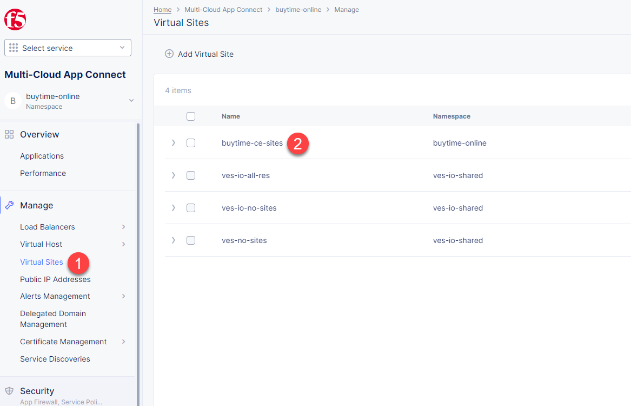The height and width of the screenshot is (406, 631).
Task: Check the ves-io-no-sites row checkbox
Action: point(191,208)
